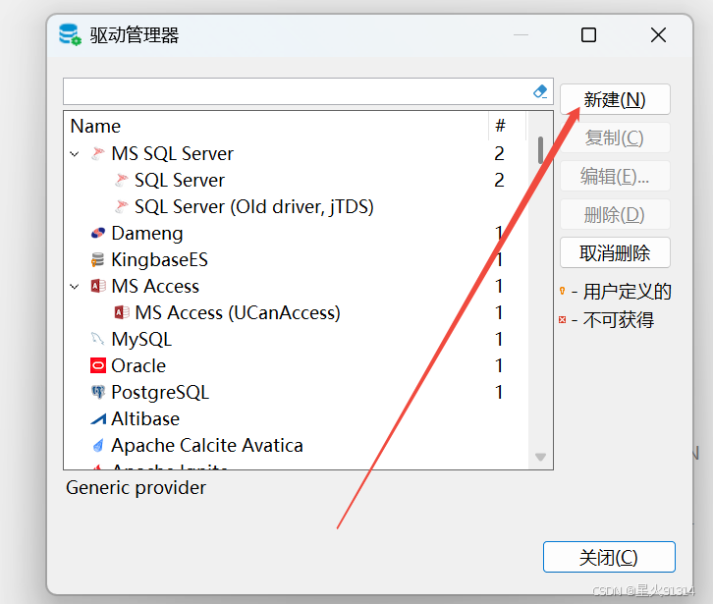Click the 删除(D) button
713x604 pixels.
point(615,214)
